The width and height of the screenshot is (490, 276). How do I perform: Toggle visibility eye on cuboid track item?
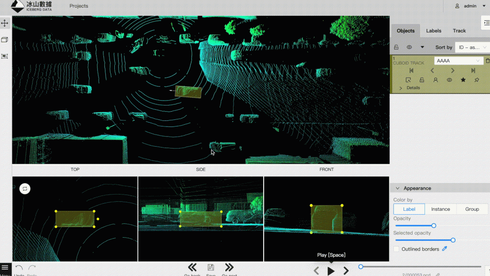click(x=449, y=80)
